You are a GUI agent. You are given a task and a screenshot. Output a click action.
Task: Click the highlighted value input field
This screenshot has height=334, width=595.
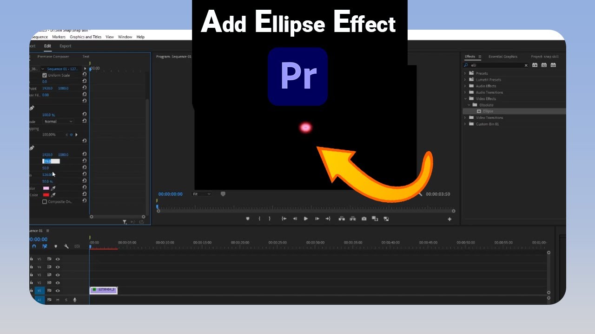(51, 161)
